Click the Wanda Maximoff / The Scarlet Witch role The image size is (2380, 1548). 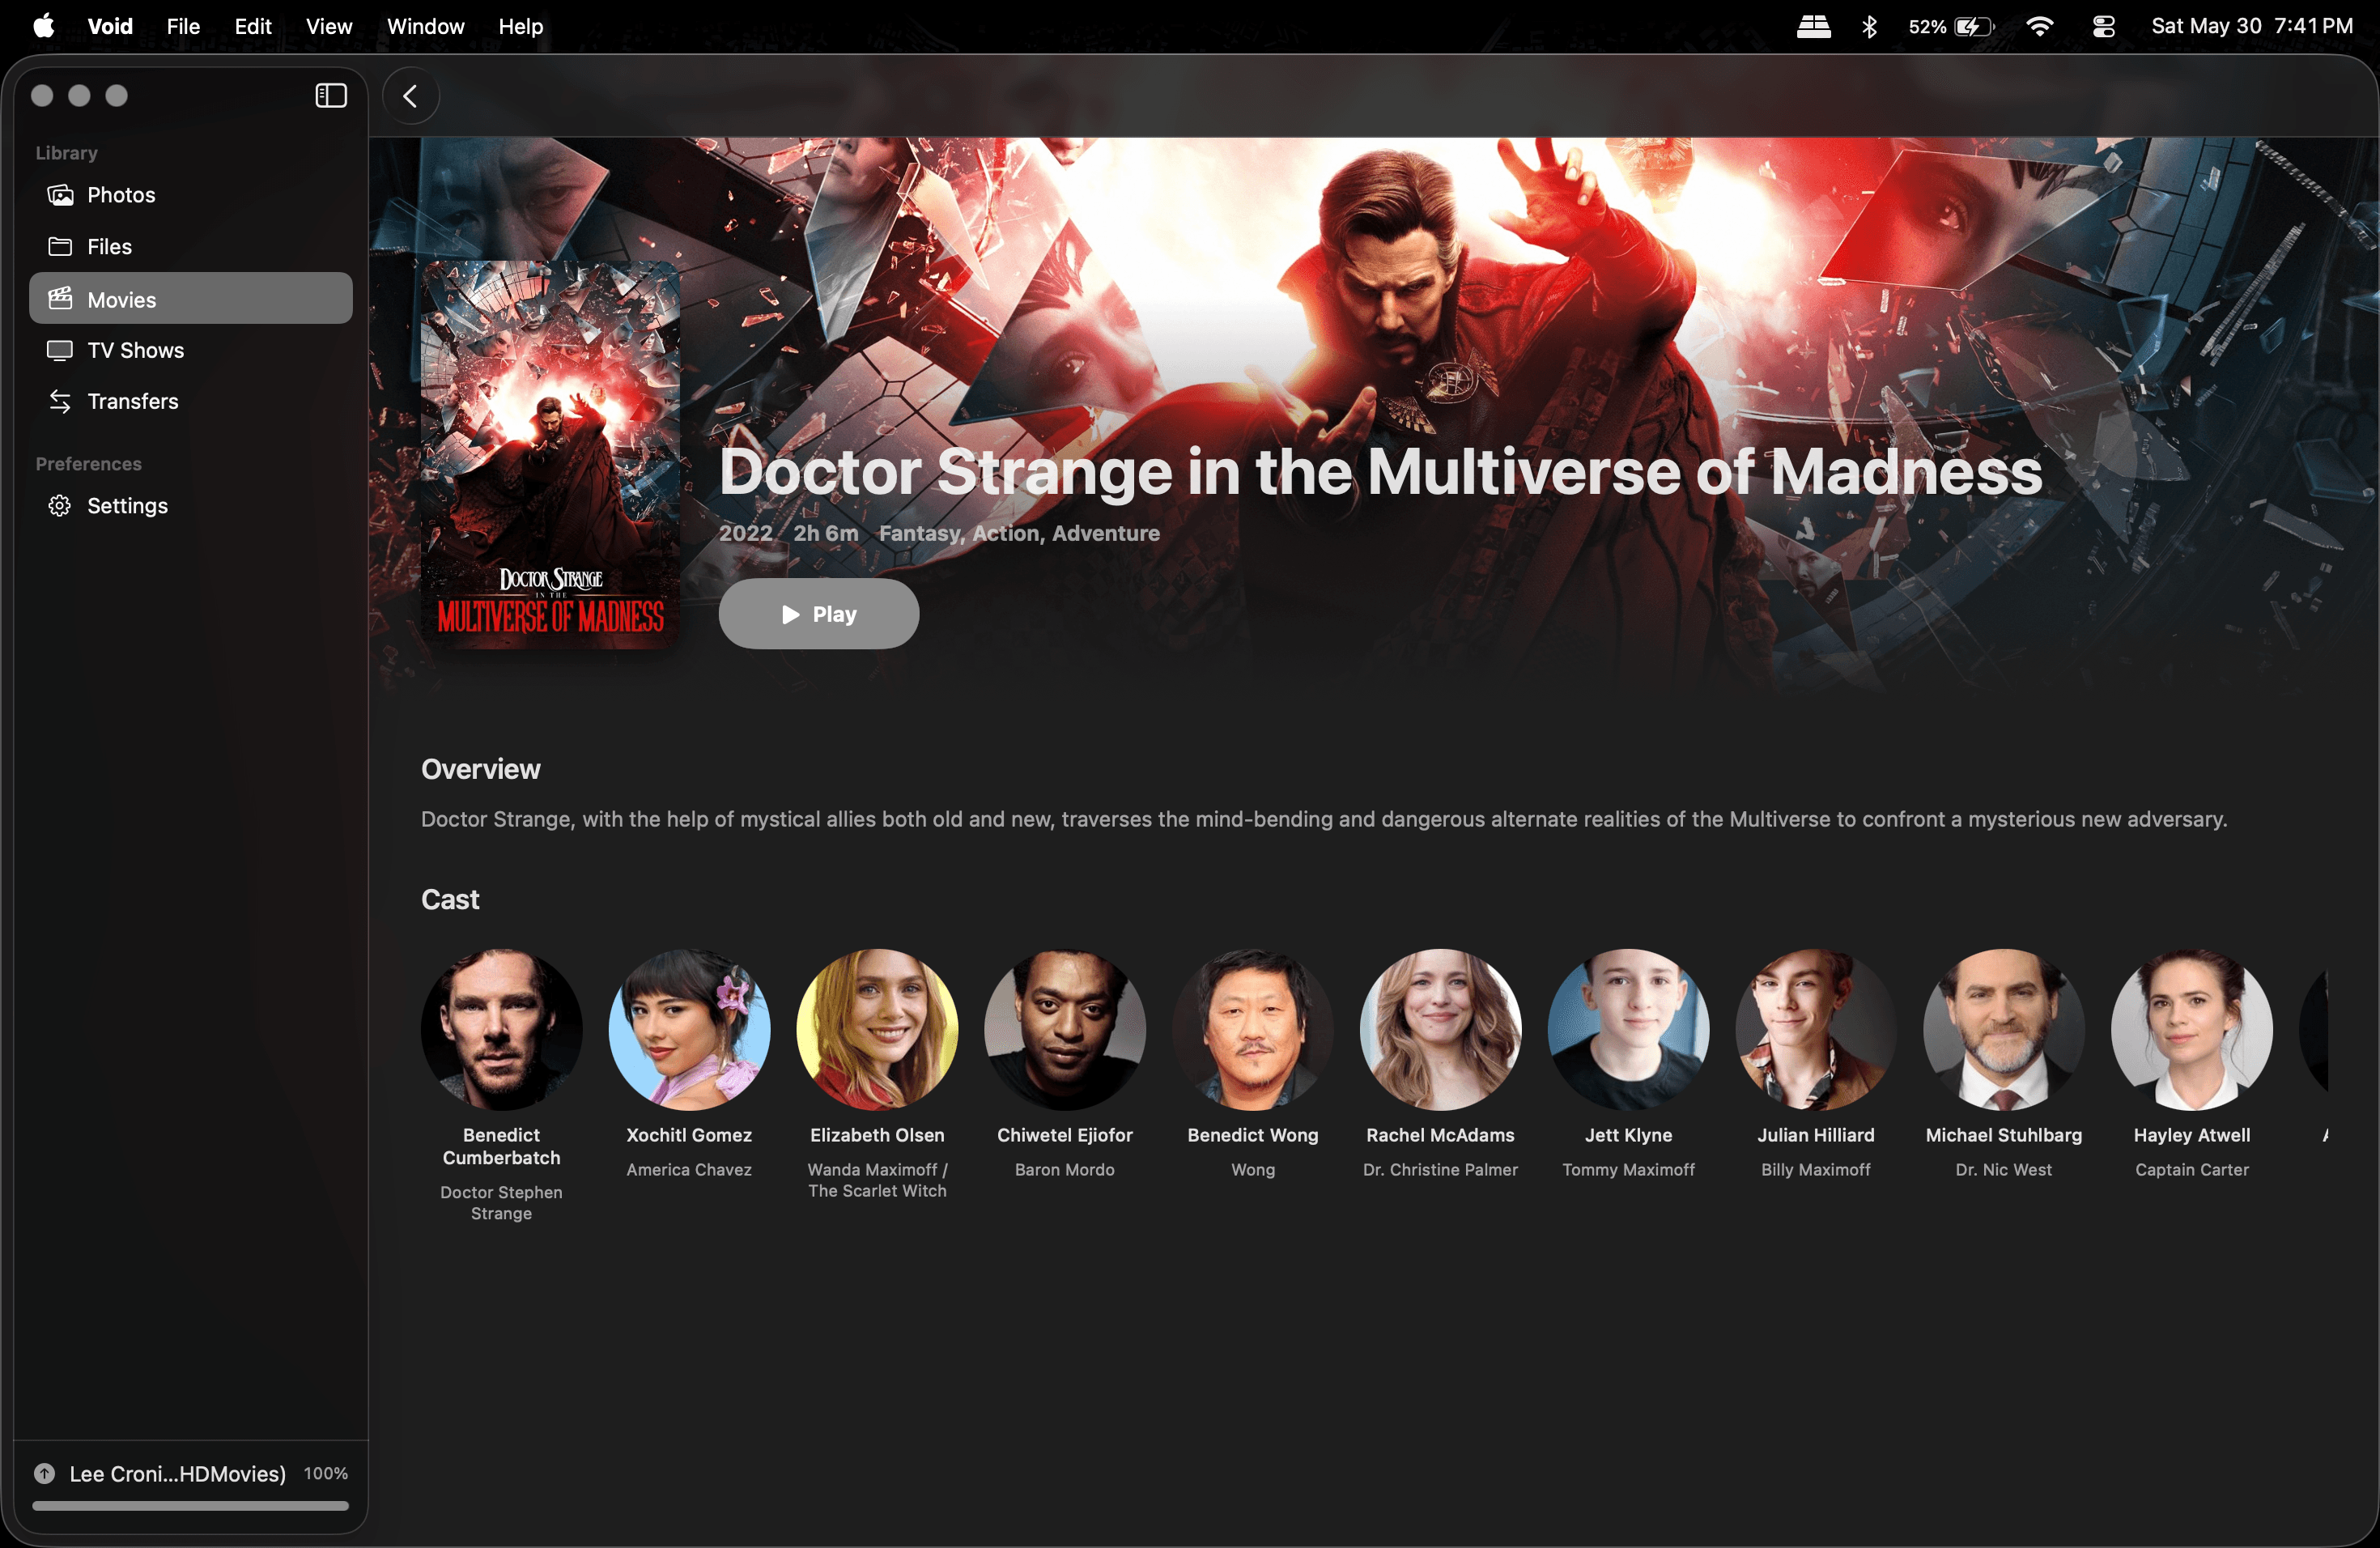(x=878, y=1180)
